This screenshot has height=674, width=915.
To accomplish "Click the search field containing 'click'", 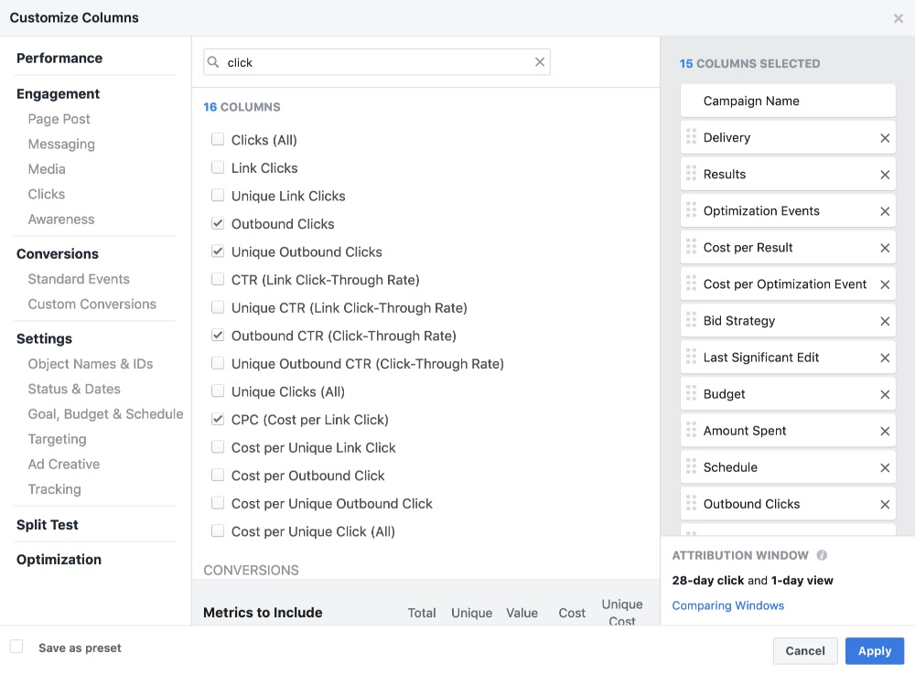I will tap(376, 62).
